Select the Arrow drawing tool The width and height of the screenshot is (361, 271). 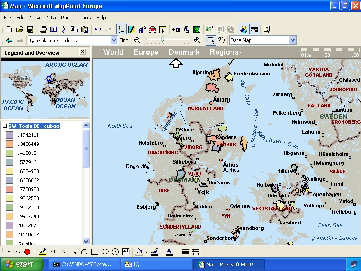pyautogui.click(x=74, y=252)
